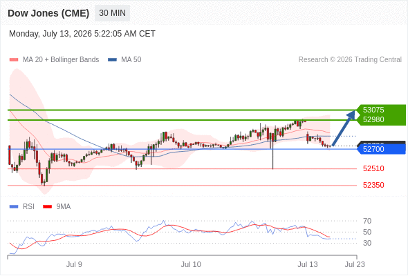Click the 30 MIN timeframe badge

click(113, 13)
